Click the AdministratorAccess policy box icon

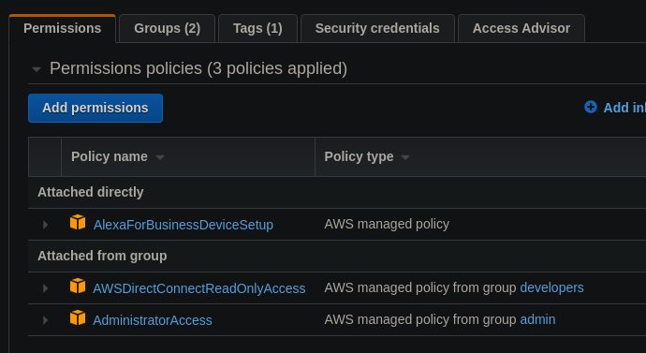pyautogui.click(x=78, y=318)
